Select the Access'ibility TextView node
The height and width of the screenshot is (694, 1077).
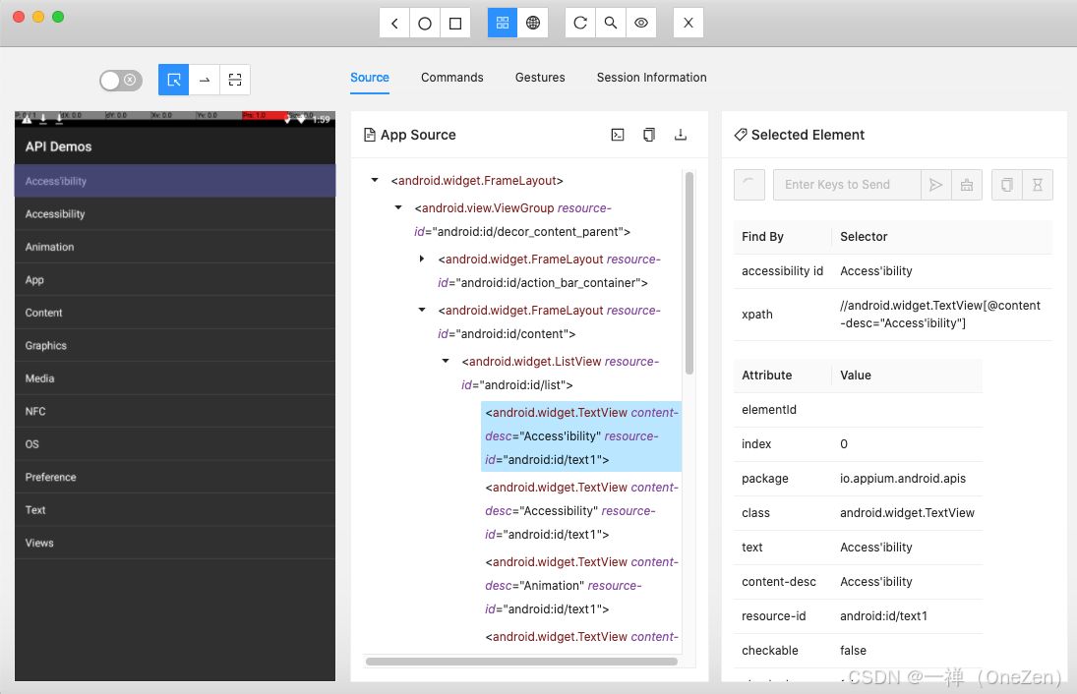pos(581,435)
